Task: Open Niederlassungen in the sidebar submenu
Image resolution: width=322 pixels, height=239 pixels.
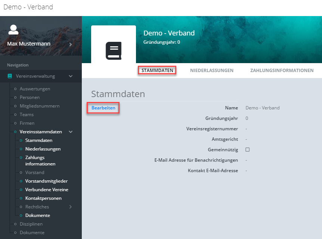Action: [43, 149]
